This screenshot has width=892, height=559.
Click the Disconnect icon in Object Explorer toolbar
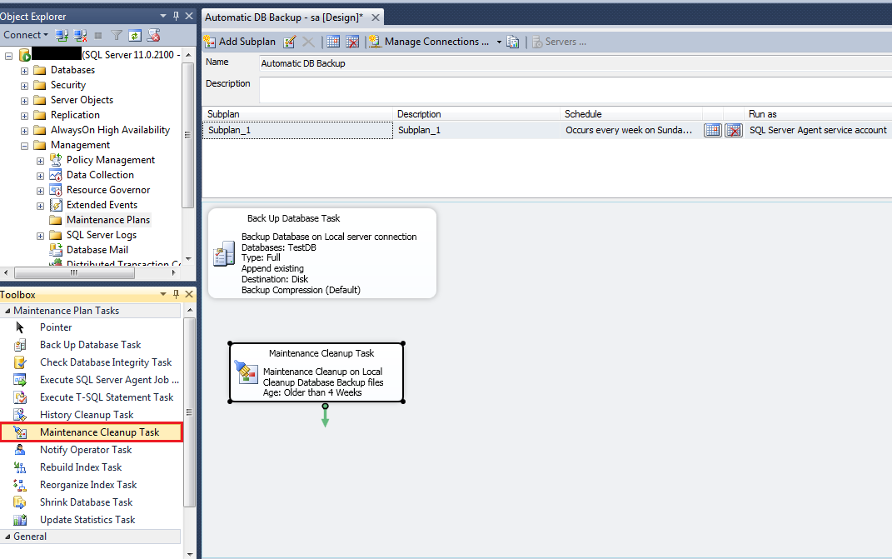pos(81,35)
